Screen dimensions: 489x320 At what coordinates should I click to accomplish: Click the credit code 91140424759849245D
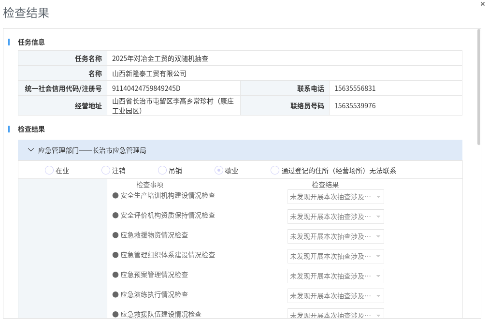146,88
